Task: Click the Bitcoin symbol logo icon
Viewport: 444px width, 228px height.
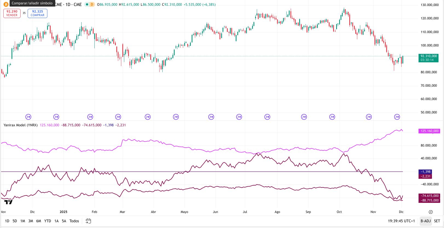Action: pos(6,4)
